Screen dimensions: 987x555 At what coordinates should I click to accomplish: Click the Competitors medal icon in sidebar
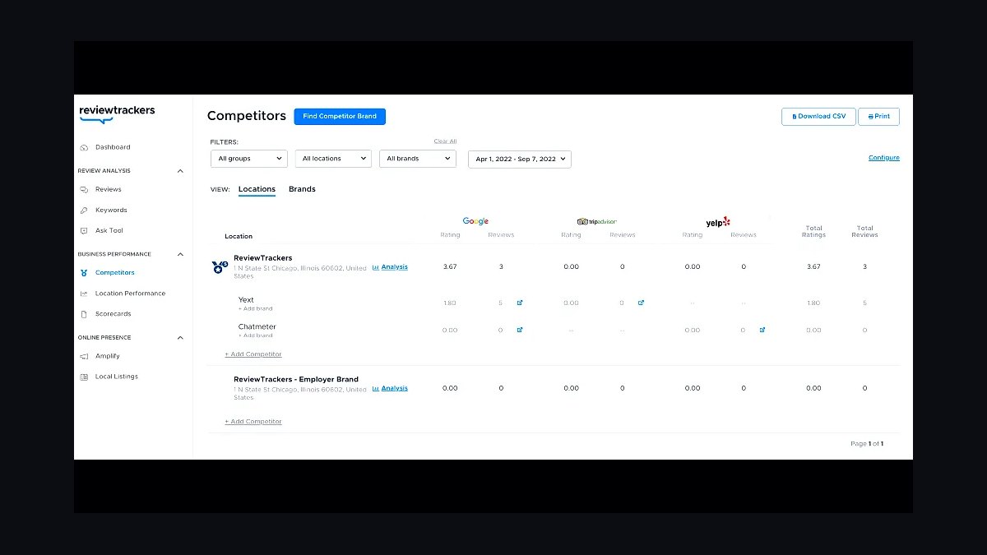tap(84, 273)
